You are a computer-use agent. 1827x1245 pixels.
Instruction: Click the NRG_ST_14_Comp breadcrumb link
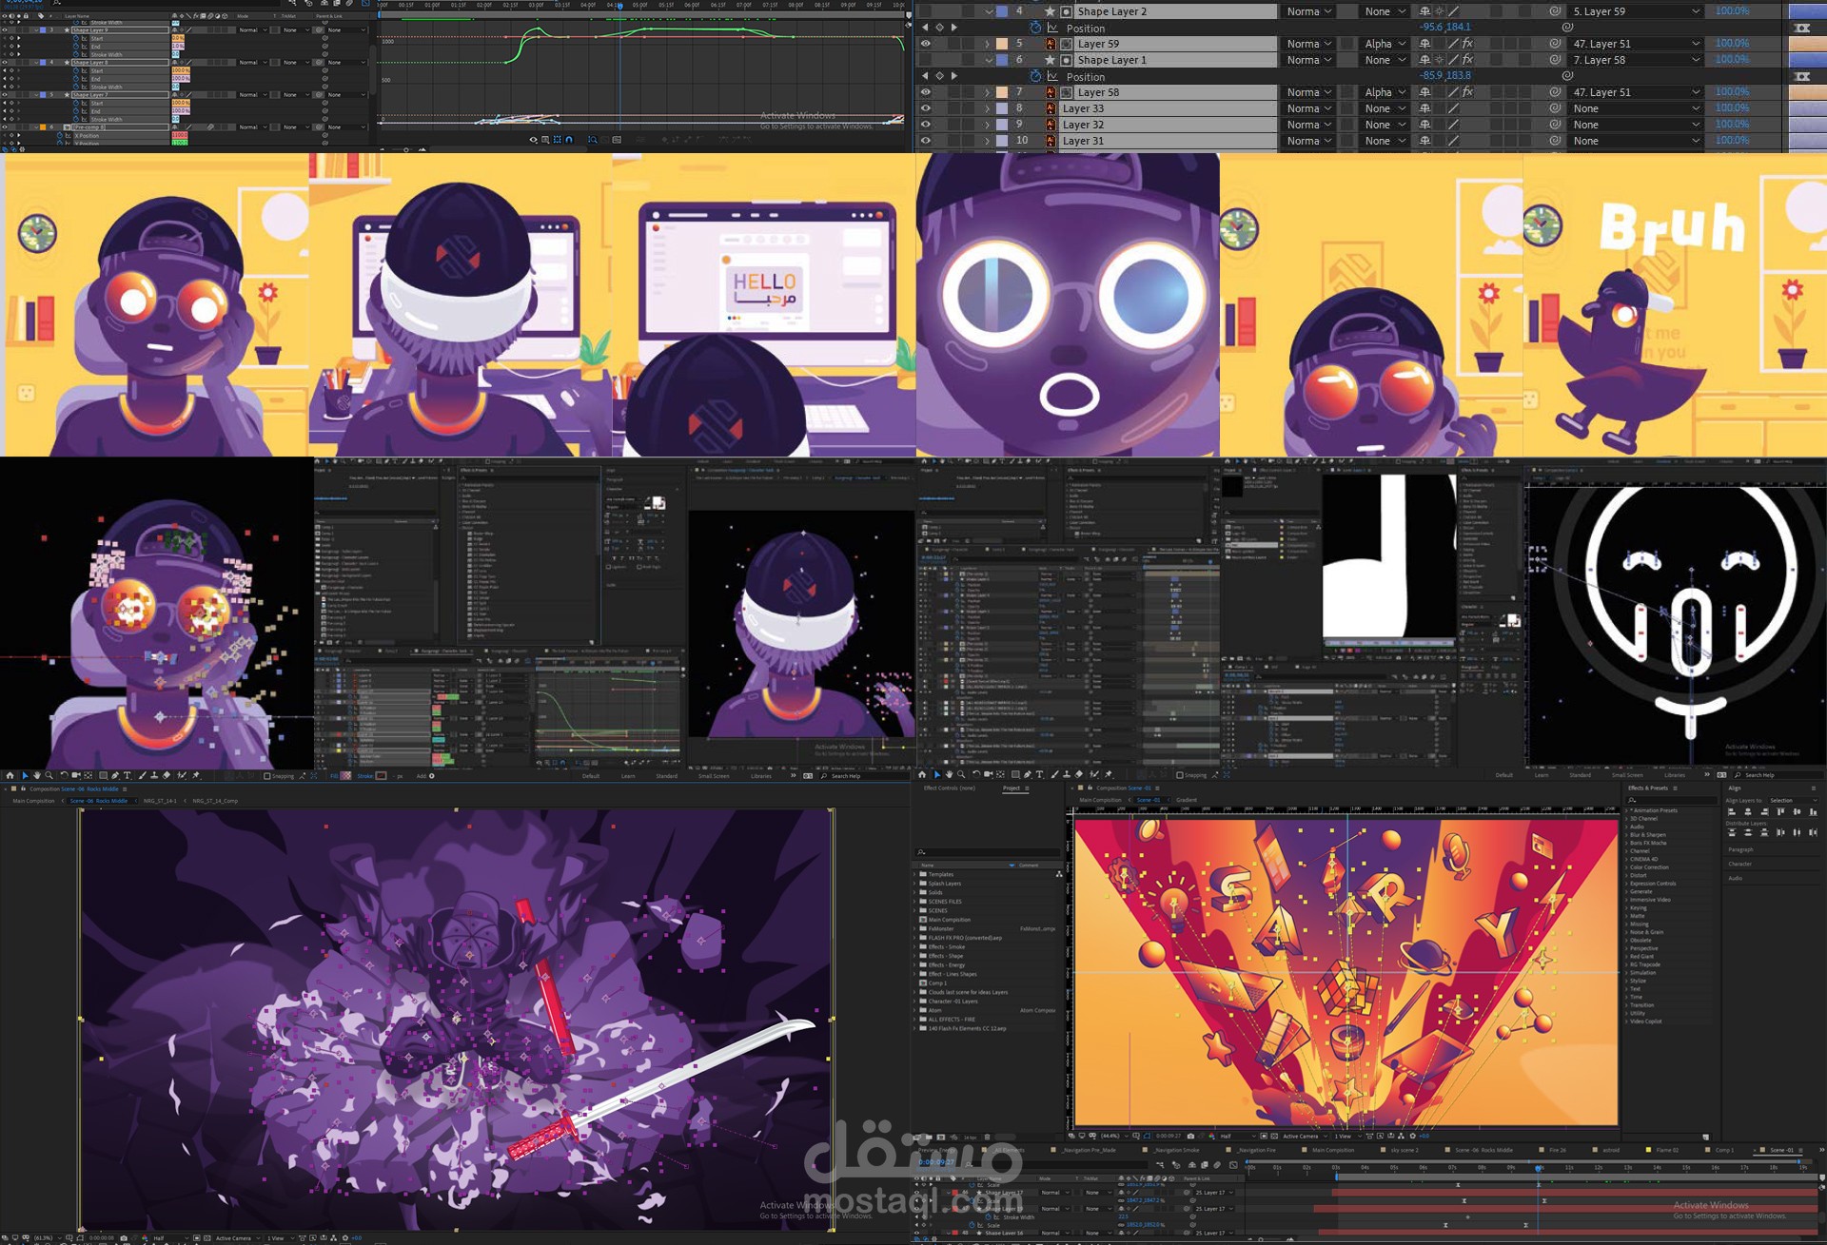tap(215, 801)
